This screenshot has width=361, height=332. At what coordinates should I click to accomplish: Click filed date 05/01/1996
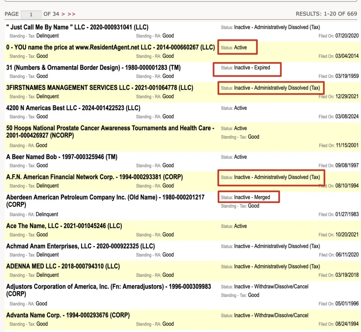click(x=347, y=304)
